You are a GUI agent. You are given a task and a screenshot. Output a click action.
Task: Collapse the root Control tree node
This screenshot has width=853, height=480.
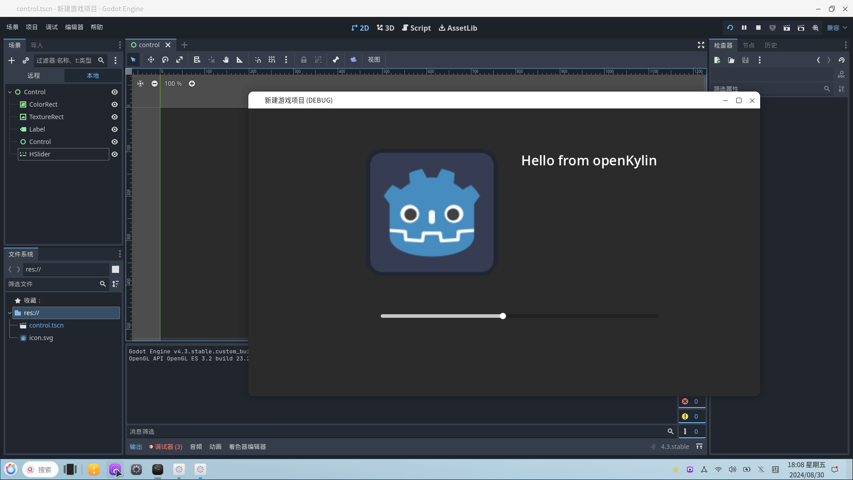tap(10, 92)
